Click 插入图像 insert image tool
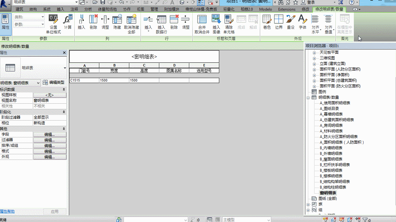This screenshot has width=396, height=222. [x=216, y=24]
